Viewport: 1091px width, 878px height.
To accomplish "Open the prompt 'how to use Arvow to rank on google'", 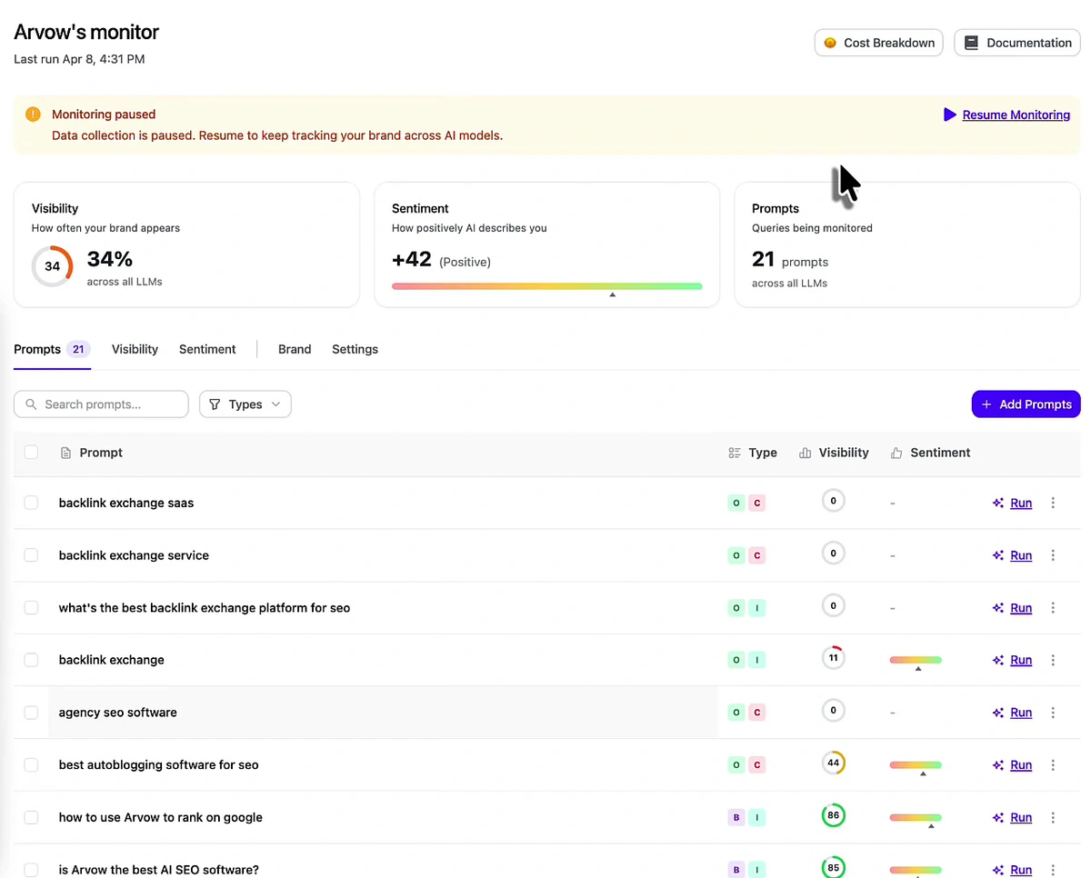I will click(x=161, y=817).
